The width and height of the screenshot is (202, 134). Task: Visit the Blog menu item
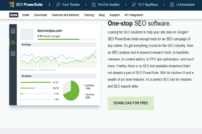tap(102, 15)
